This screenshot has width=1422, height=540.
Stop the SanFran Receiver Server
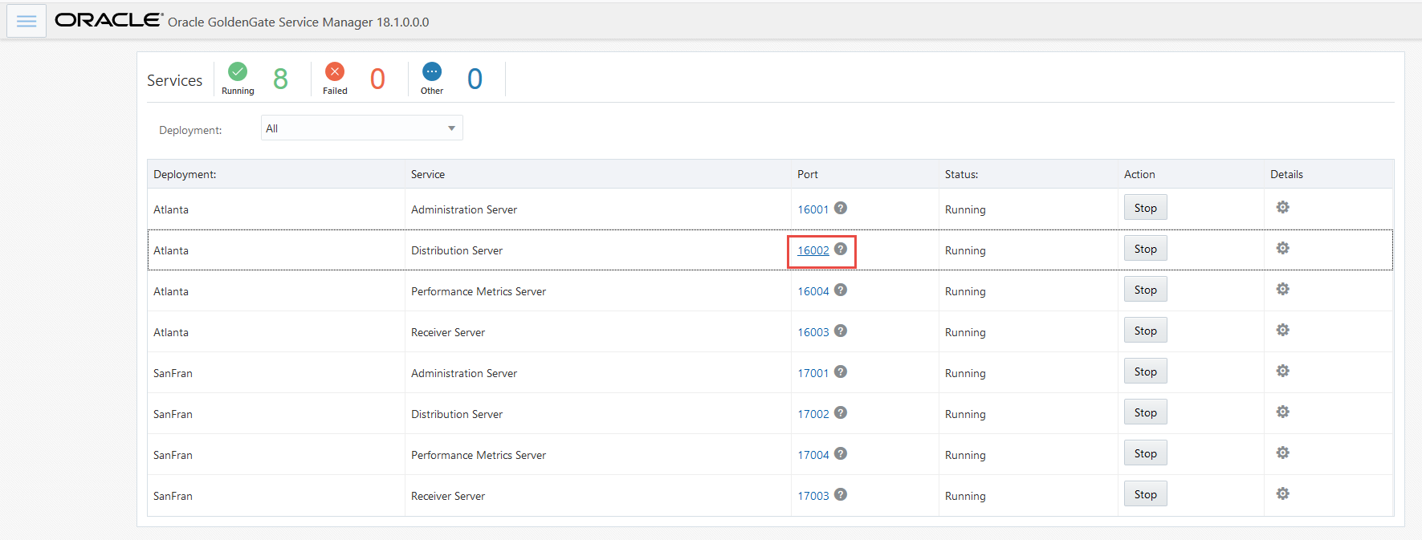point(1146,494)
